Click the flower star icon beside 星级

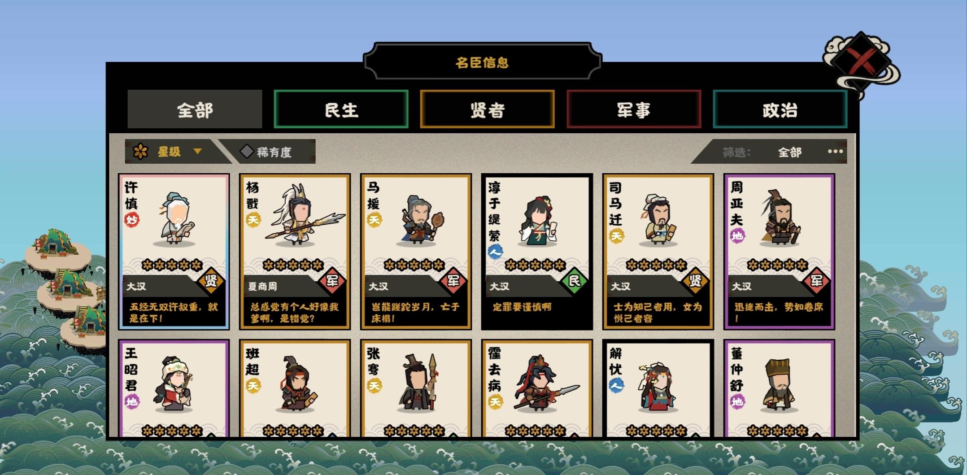tap(140, 152)
